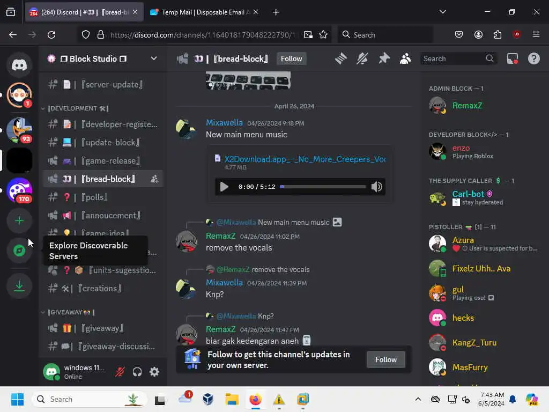The height and width of the screenshot is (412, 549).
Task: Open Discord help question mark icon
Action: 533,58
